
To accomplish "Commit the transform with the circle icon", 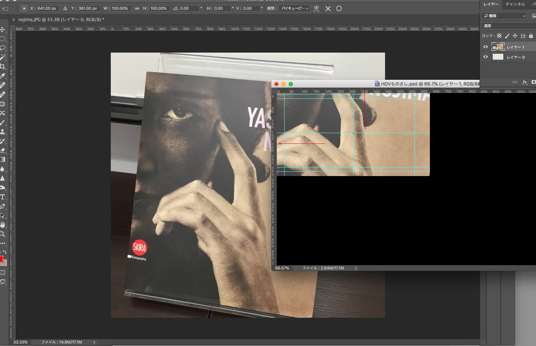I will (x=339, y=9).
